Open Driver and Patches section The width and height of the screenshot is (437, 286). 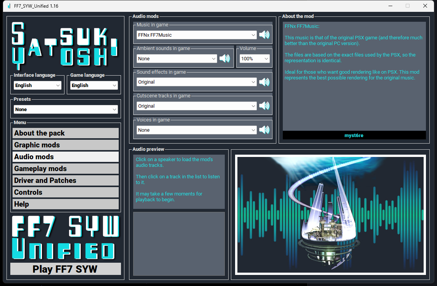[66, 180]
